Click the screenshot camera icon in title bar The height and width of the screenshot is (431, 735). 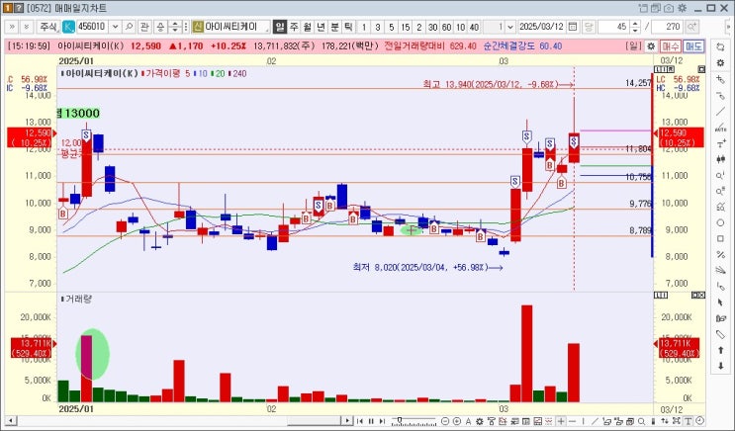click(x=669, y=8)
